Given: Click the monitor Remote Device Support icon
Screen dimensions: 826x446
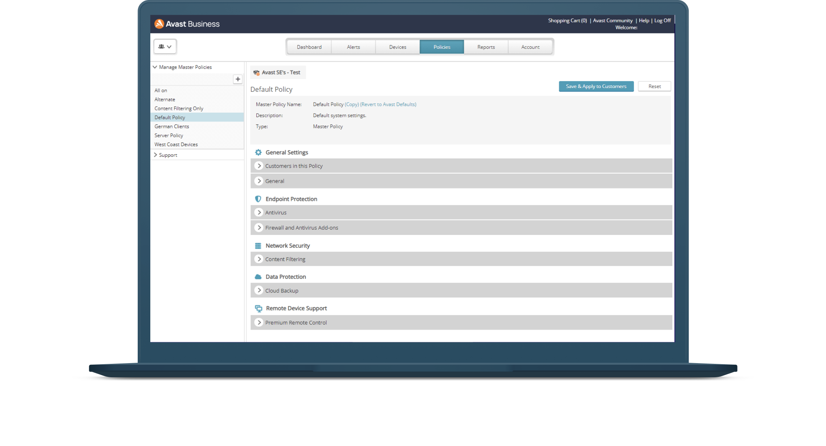Looking at the screenshot, I should pos(259,308).
